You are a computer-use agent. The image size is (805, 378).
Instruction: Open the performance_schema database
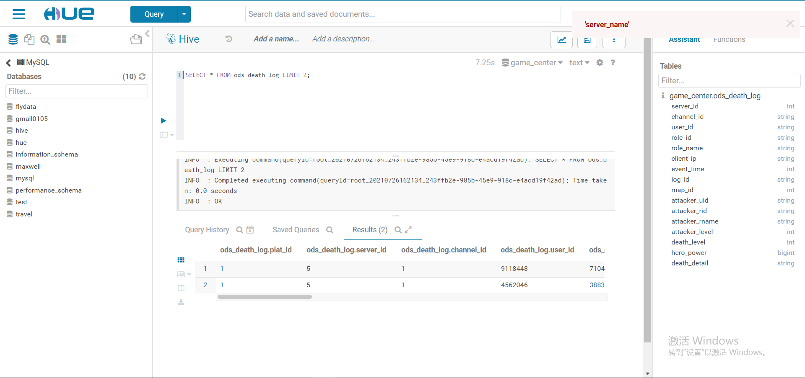point(49,190)
